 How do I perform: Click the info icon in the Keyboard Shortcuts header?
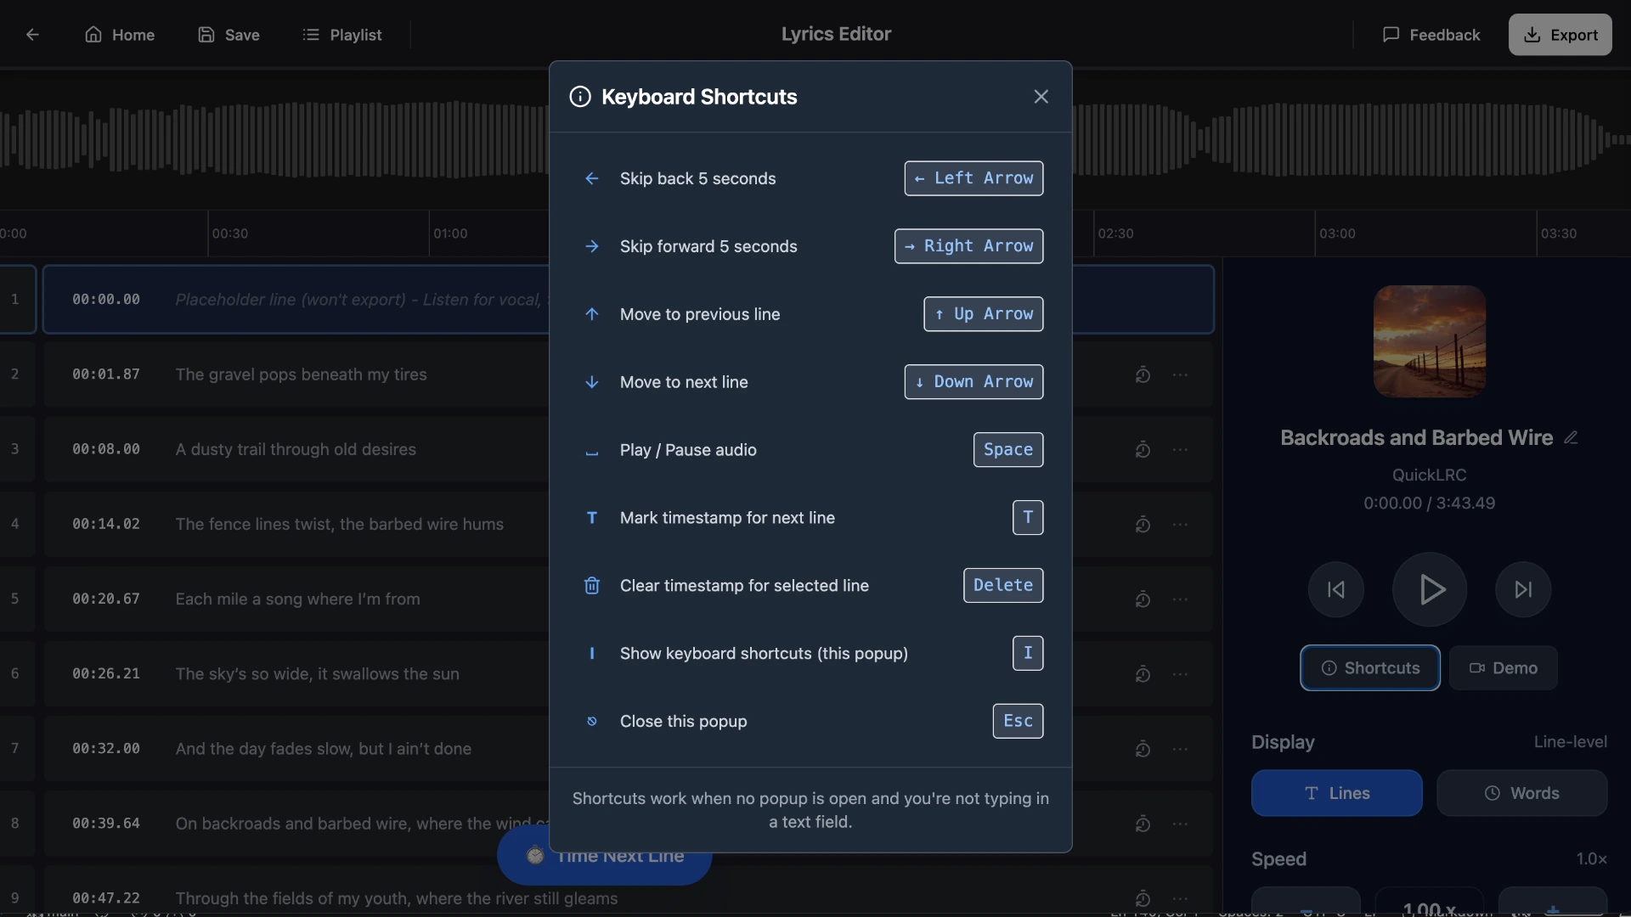click(x=579, y=97)
